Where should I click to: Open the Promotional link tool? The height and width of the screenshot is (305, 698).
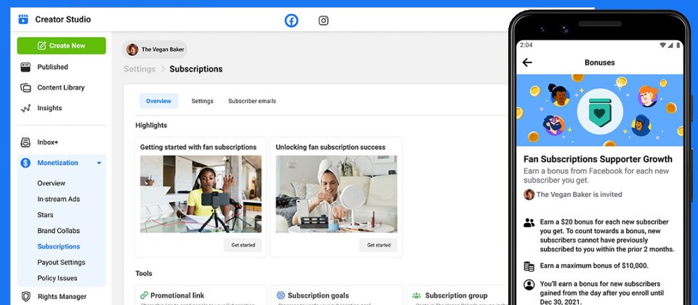pyautogui.click(x=177, y=296)
